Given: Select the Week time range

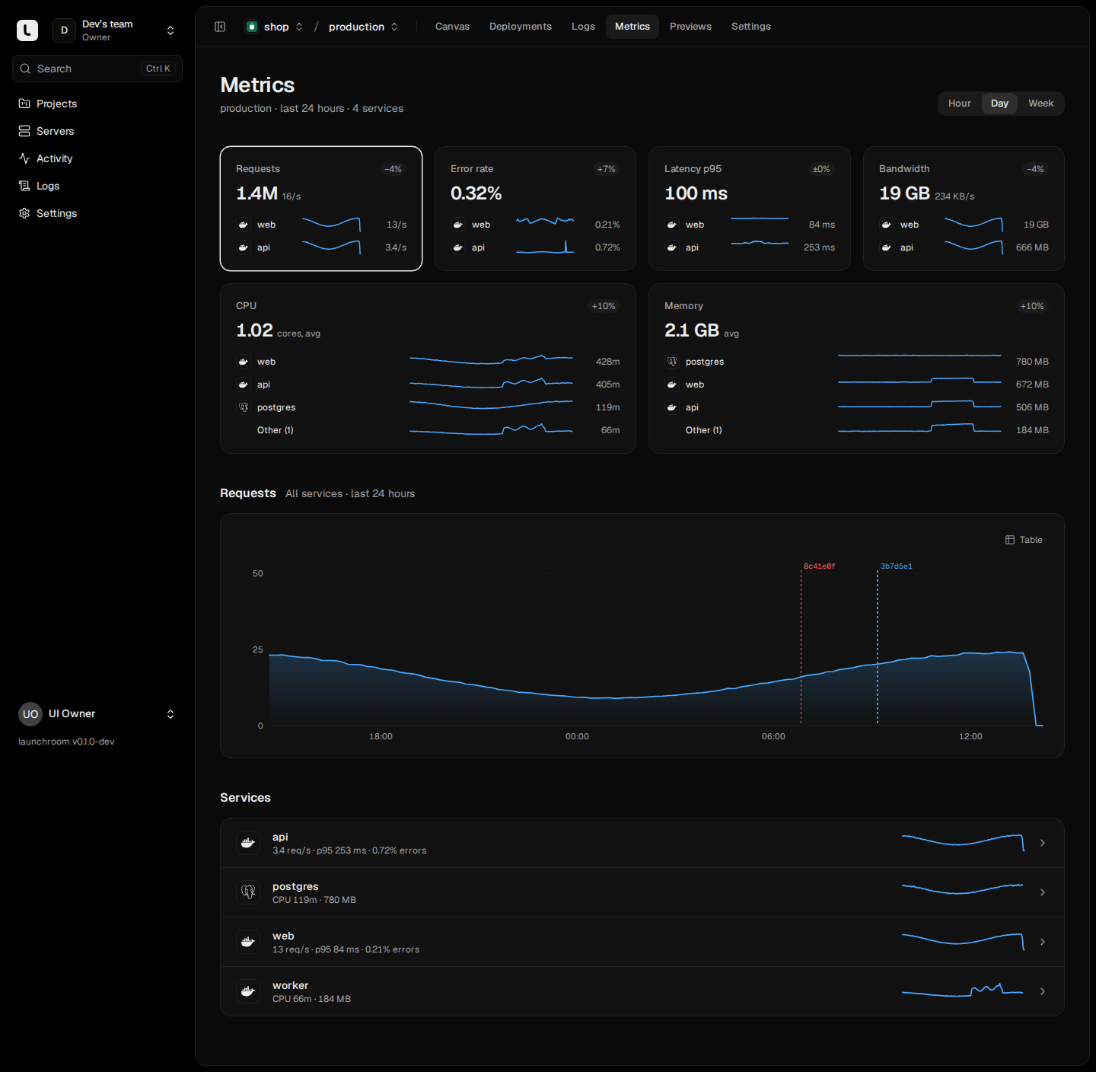Looking at the screenshot, I should (x=1040, y=104).
